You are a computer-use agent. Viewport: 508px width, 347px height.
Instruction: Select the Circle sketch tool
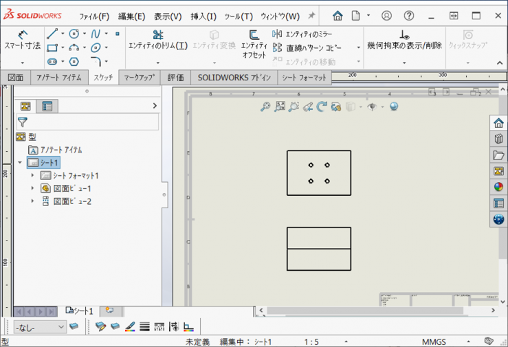(x=74, y=34)
